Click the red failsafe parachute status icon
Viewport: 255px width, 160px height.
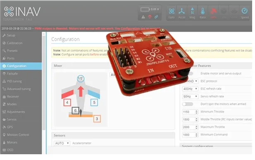click(150, 17)
